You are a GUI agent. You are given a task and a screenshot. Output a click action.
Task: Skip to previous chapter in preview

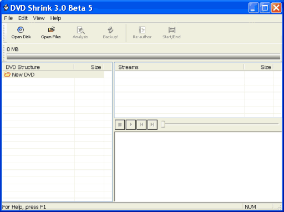(x=141, y=125)
